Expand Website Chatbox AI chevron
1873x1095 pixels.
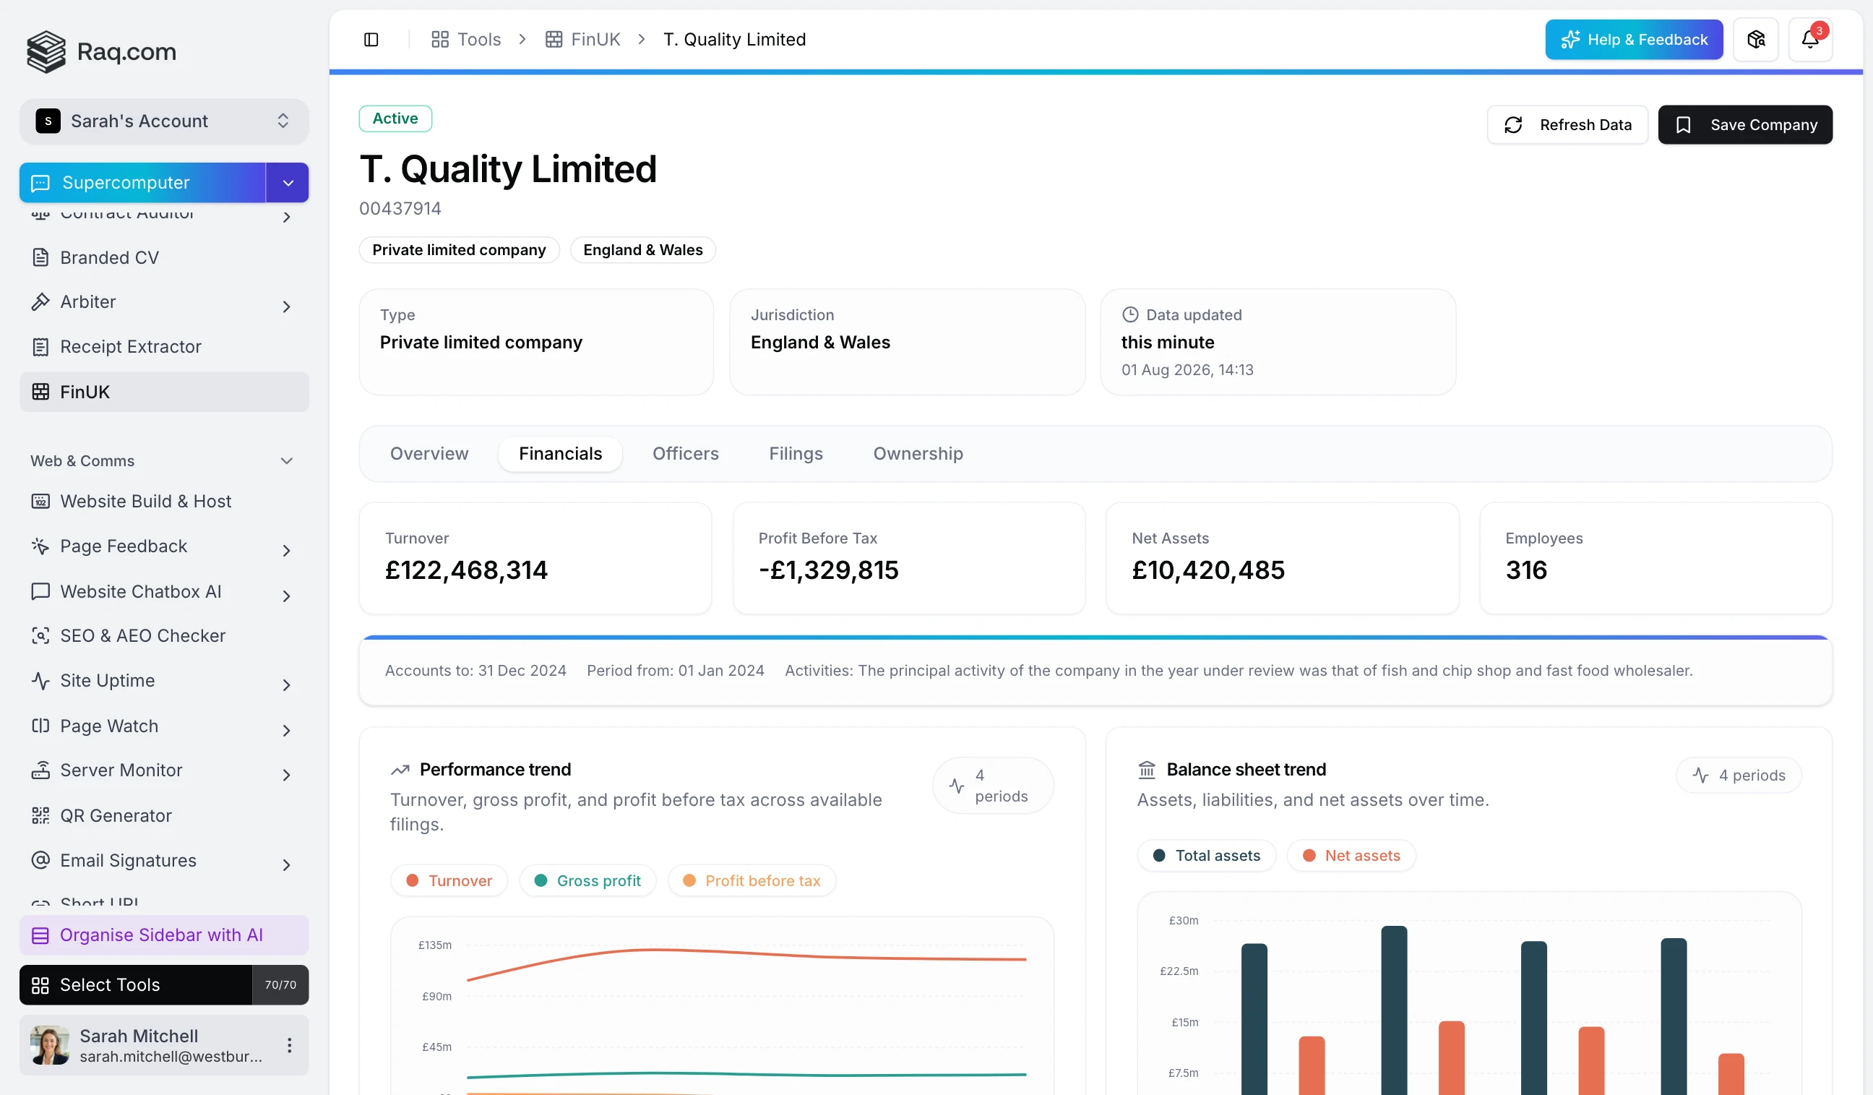coord(287,596)
